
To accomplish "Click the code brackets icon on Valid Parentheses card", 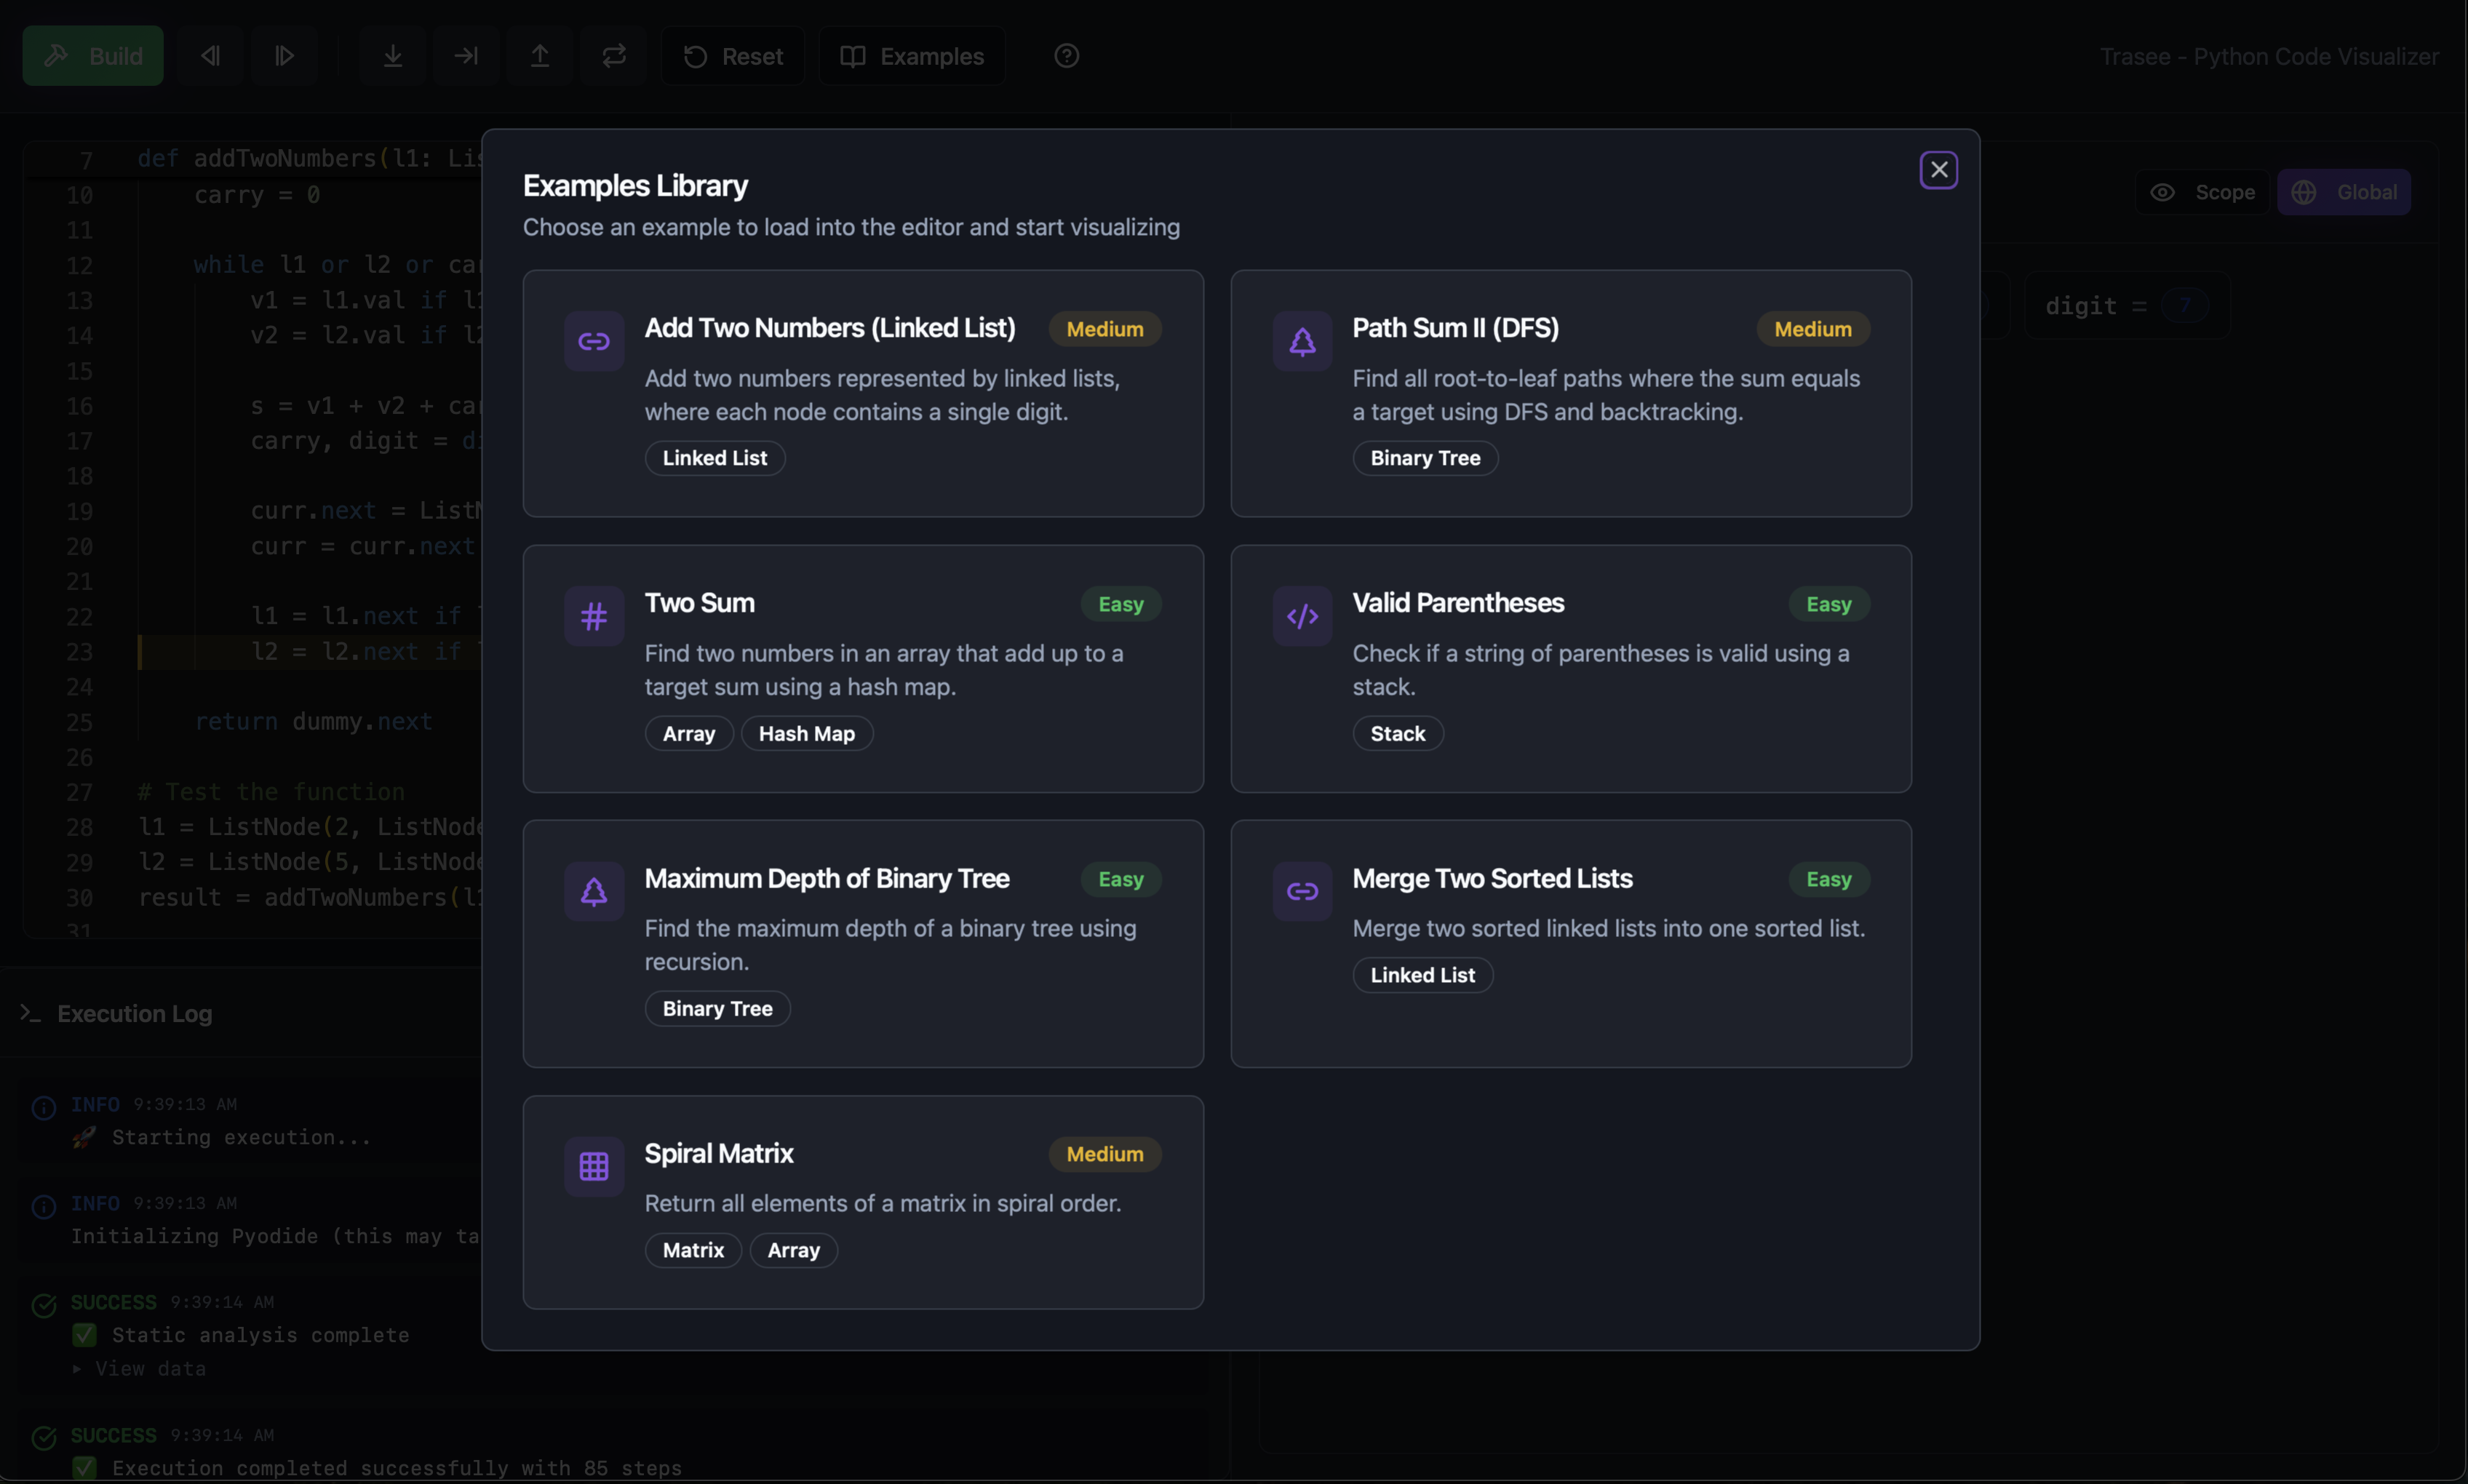I will (1302, 617).
